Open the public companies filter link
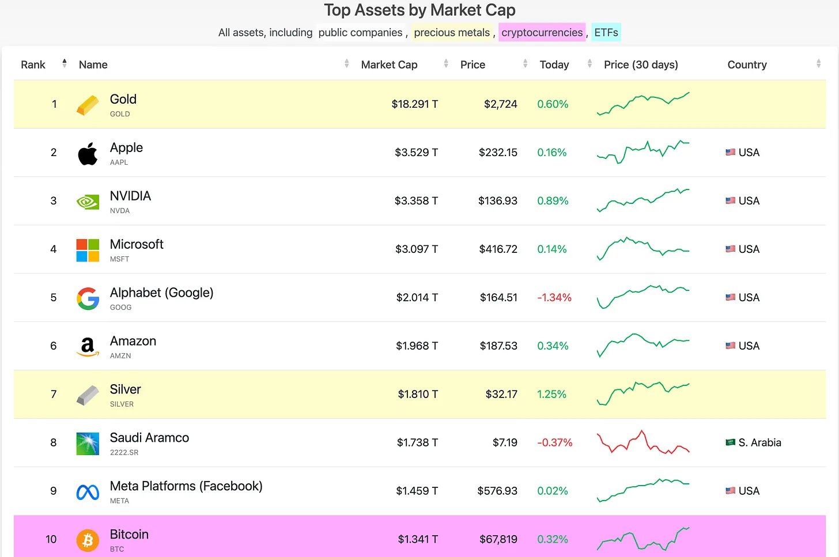The width and height of the screenshot is (839, 557). coord(360,32)
